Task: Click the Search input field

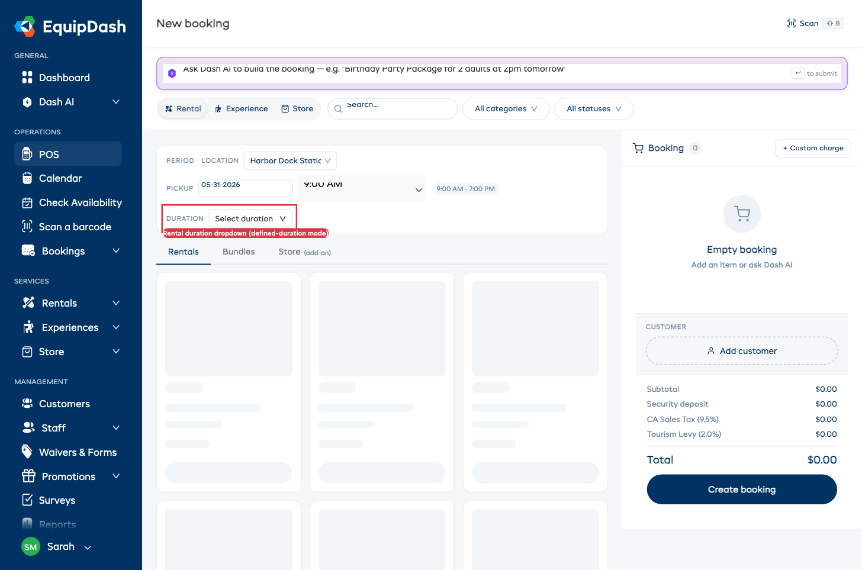Action: coord(393,109)
